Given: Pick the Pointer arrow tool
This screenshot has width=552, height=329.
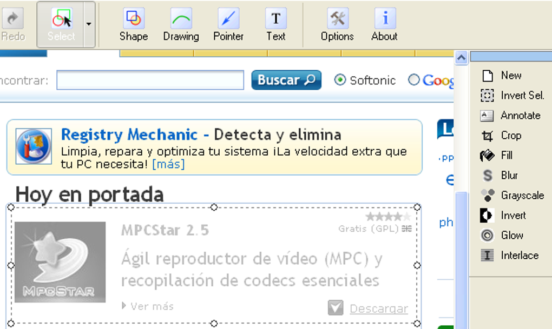Looking at the screenshot, I should pos(228,25).
